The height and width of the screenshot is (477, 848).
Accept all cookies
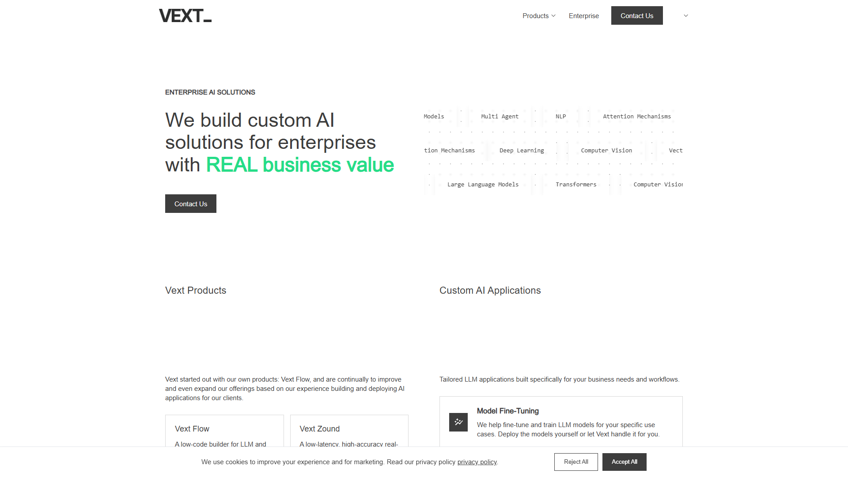[625, 462]
